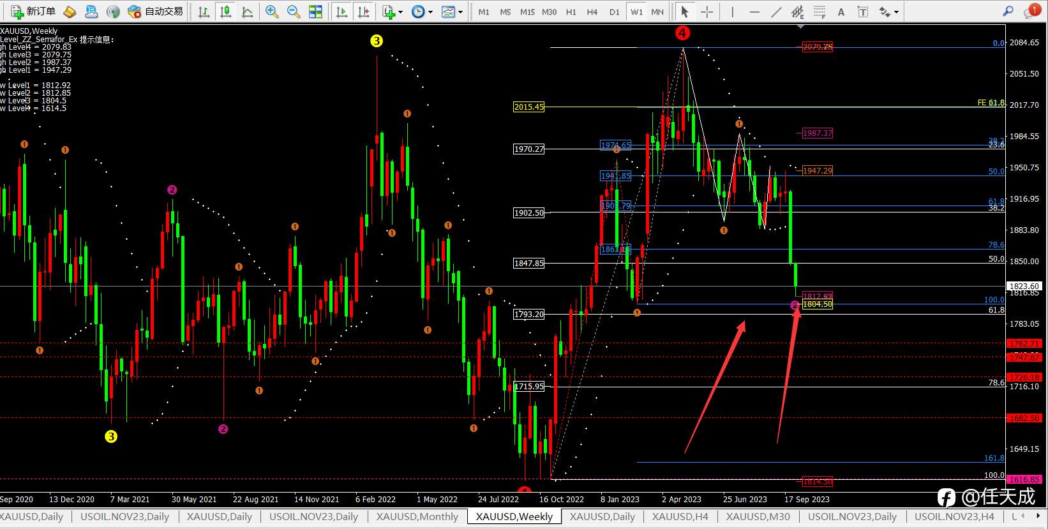
Task: Select the text label (T) tool
Action: (x=863, y=11)
